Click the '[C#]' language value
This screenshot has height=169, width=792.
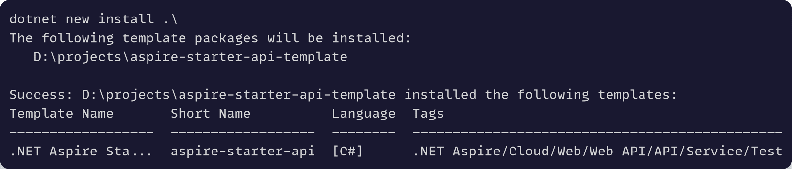pyautogui.click(x=347, y=152)
